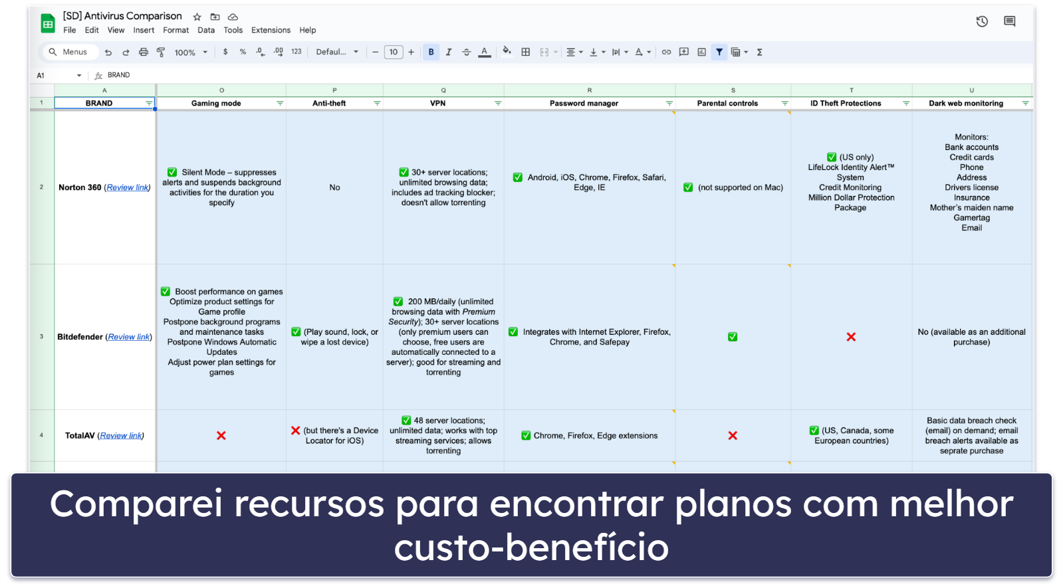Open the View menu
The height and width of the screenshot is (586, 1063).
pos(116,31)
